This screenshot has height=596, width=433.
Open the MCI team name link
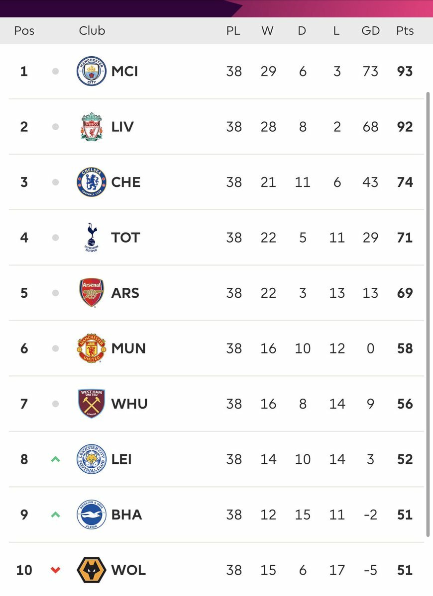pyautogui.click(x=124, y=71)
